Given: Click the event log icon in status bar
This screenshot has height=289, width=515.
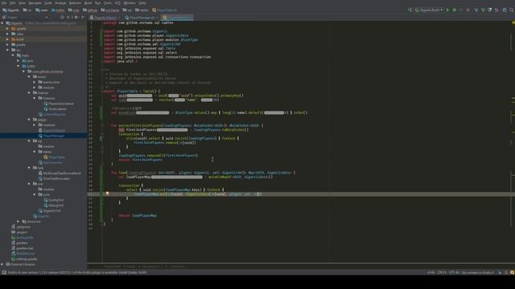Looking at the screenshot, I should pyautogui.click(x=512, y=272).
